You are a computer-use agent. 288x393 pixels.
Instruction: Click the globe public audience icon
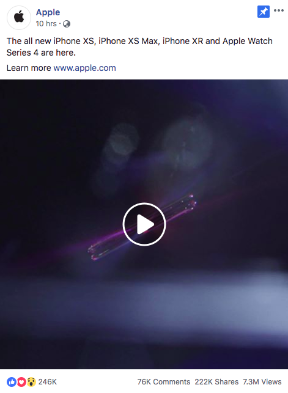pos(67,24)
